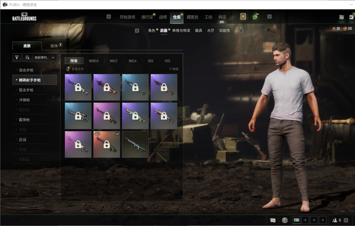Click the Q key hint icon
The width and height of the screenshot is (355, 226).
109,16
